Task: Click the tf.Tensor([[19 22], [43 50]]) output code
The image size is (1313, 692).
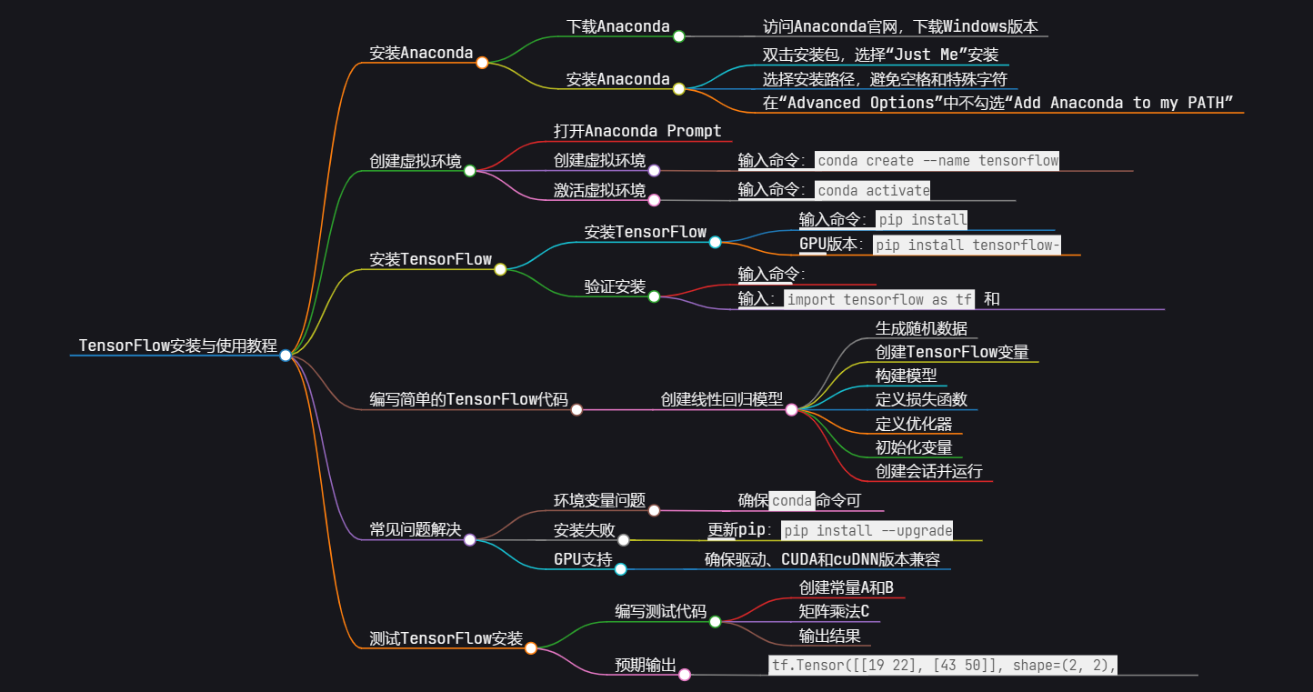Action: [x=944, y=665]
